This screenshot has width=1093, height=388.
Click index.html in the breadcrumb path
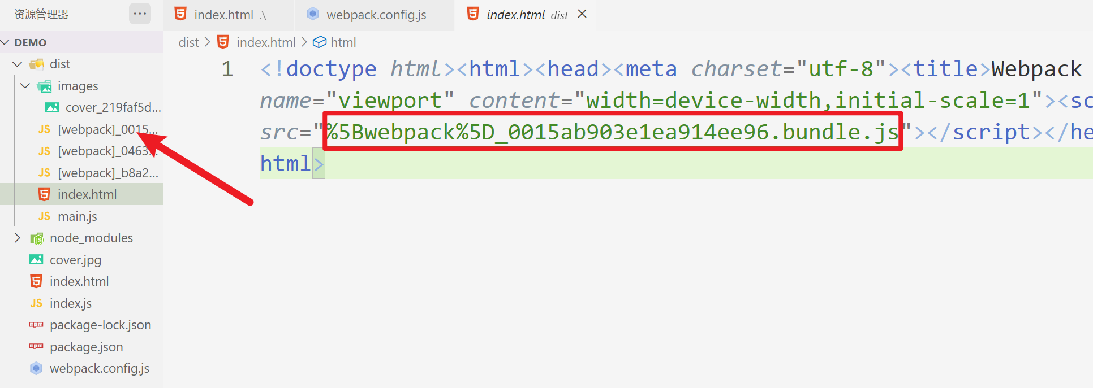tap(265, 42)
